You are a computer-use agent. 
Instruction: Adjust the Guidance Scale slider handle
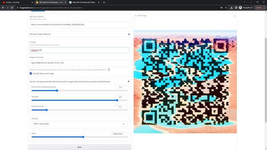click(47, 110)
